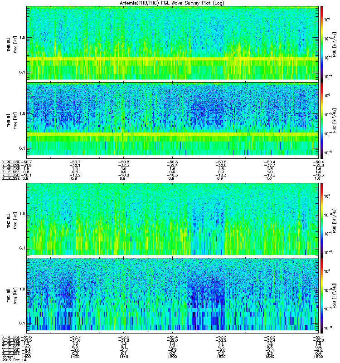Viewport: 340px width, 363px height.
Task: Click the THC B-parallel y-axis label
Action: tap(12, 296)
